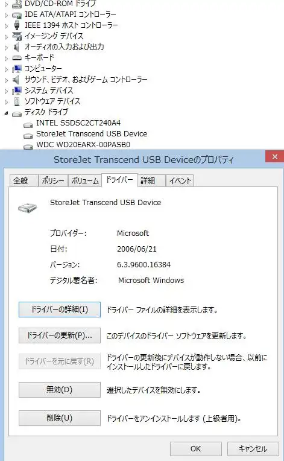Expand イメージング デバイス node
The width and height of the screenshot is (284, 461).
[x=6, y=37]
